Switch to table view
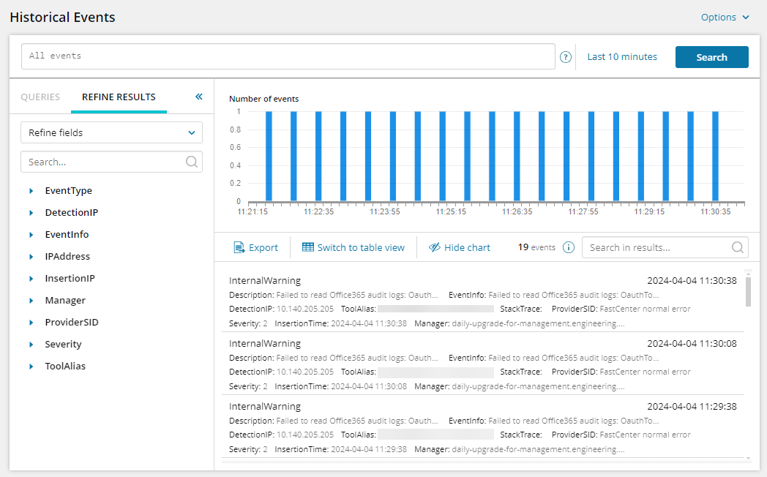Viewport: 767px width, 477px height. pyautogui.click(x=353, y=247)
